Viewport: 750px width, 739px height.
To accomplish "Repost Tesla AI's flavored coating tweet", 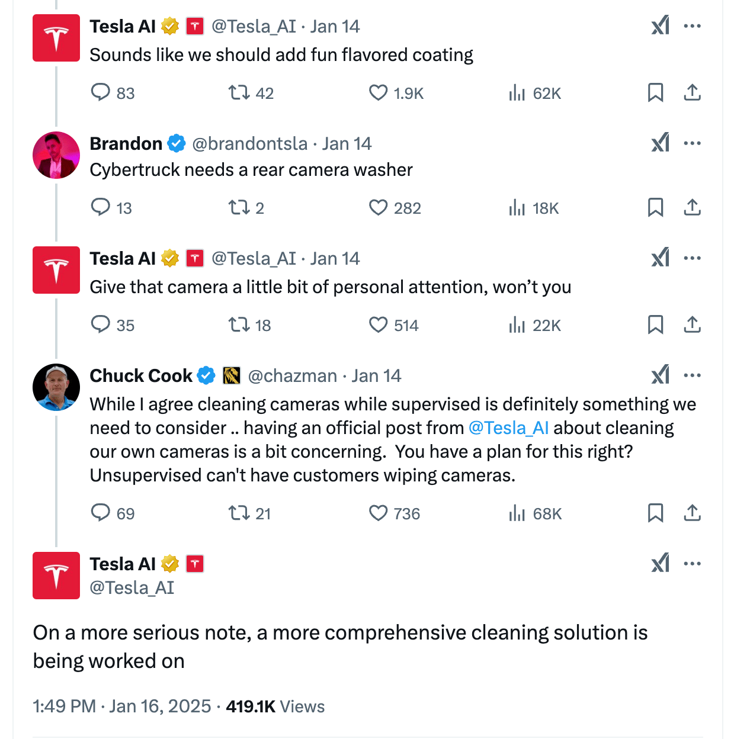I will 239,93.
